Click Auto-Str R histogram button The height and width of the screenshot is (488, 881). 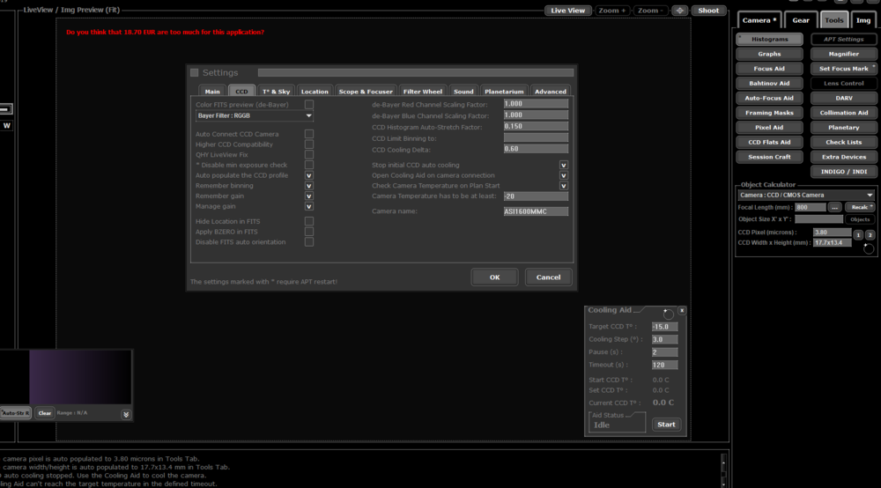(16, 413)
